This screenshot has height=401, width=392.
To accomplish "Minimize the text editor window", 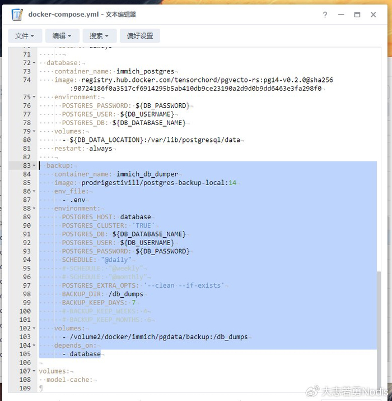I will 341,15.
